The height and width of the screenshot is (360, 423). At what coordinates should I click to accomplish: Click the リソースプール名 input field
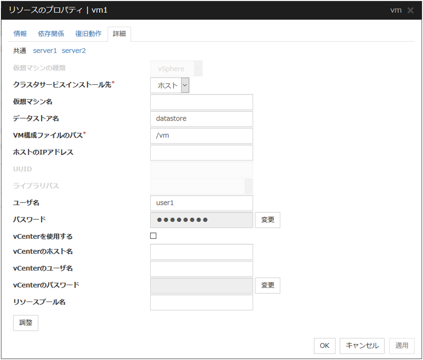[201, 302]
